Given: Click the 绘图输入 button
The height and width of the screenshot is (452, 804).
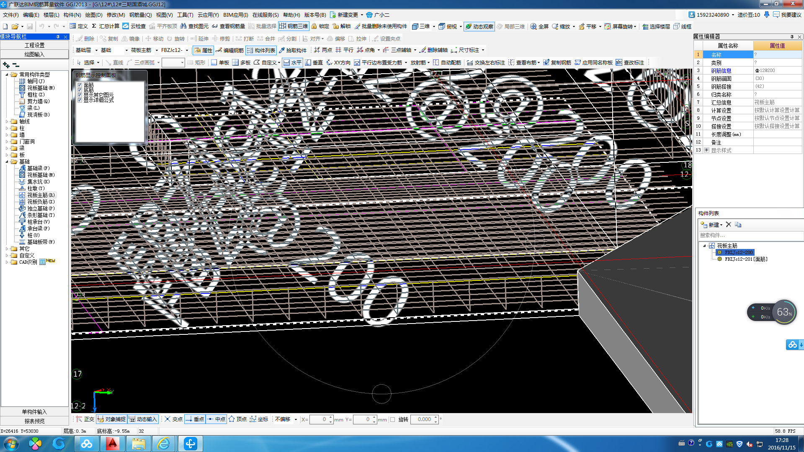Looking at the screenshot, I should point(34,54).
